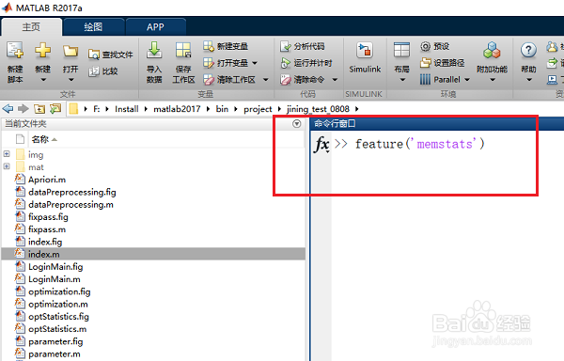
Task: Expand the img folder tree node
Action: [x=7, y=154]
